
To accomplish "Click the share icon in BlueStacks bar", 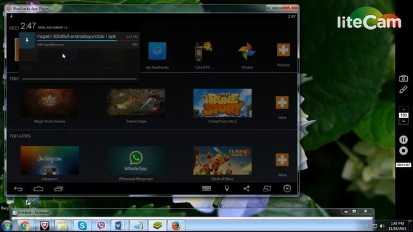I will [247, 188].
